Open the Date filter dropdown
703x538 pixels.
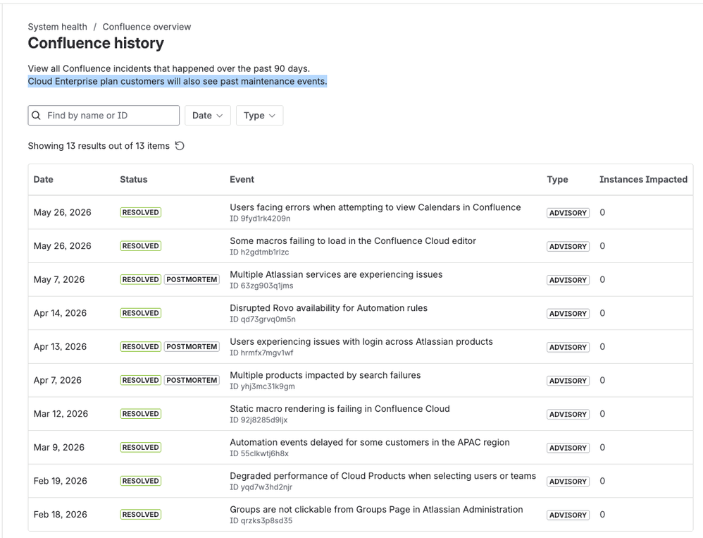pos(208,116)
